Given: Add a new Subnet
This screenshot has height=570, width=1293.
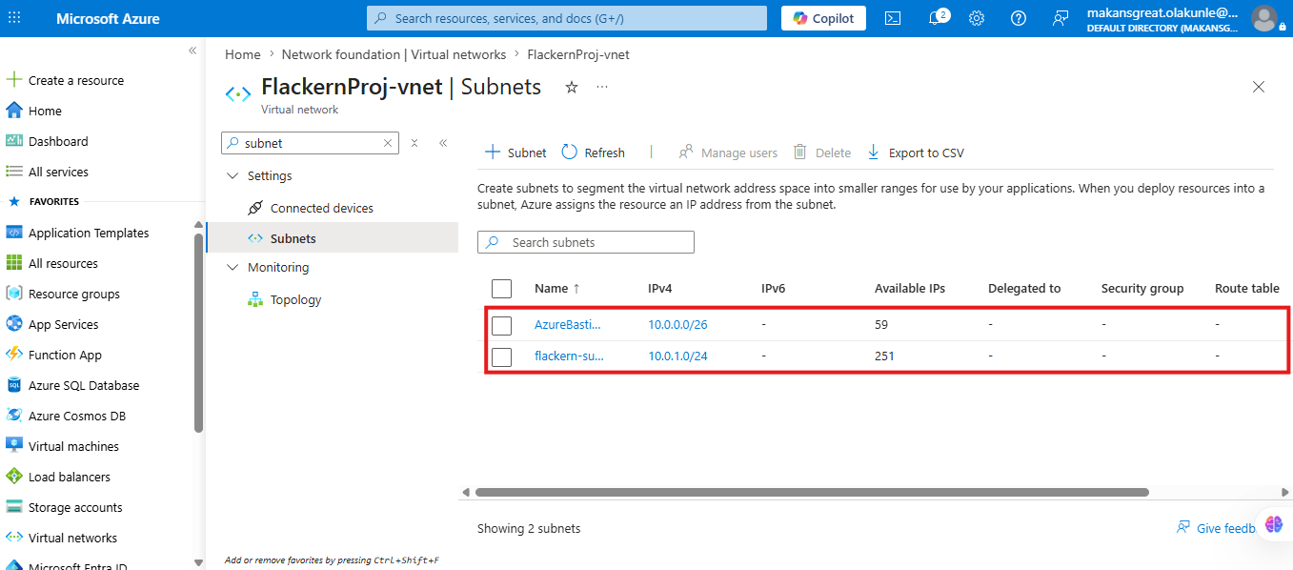Looking at the screenshot, I should pyautogui.click(x=515, y=153).
